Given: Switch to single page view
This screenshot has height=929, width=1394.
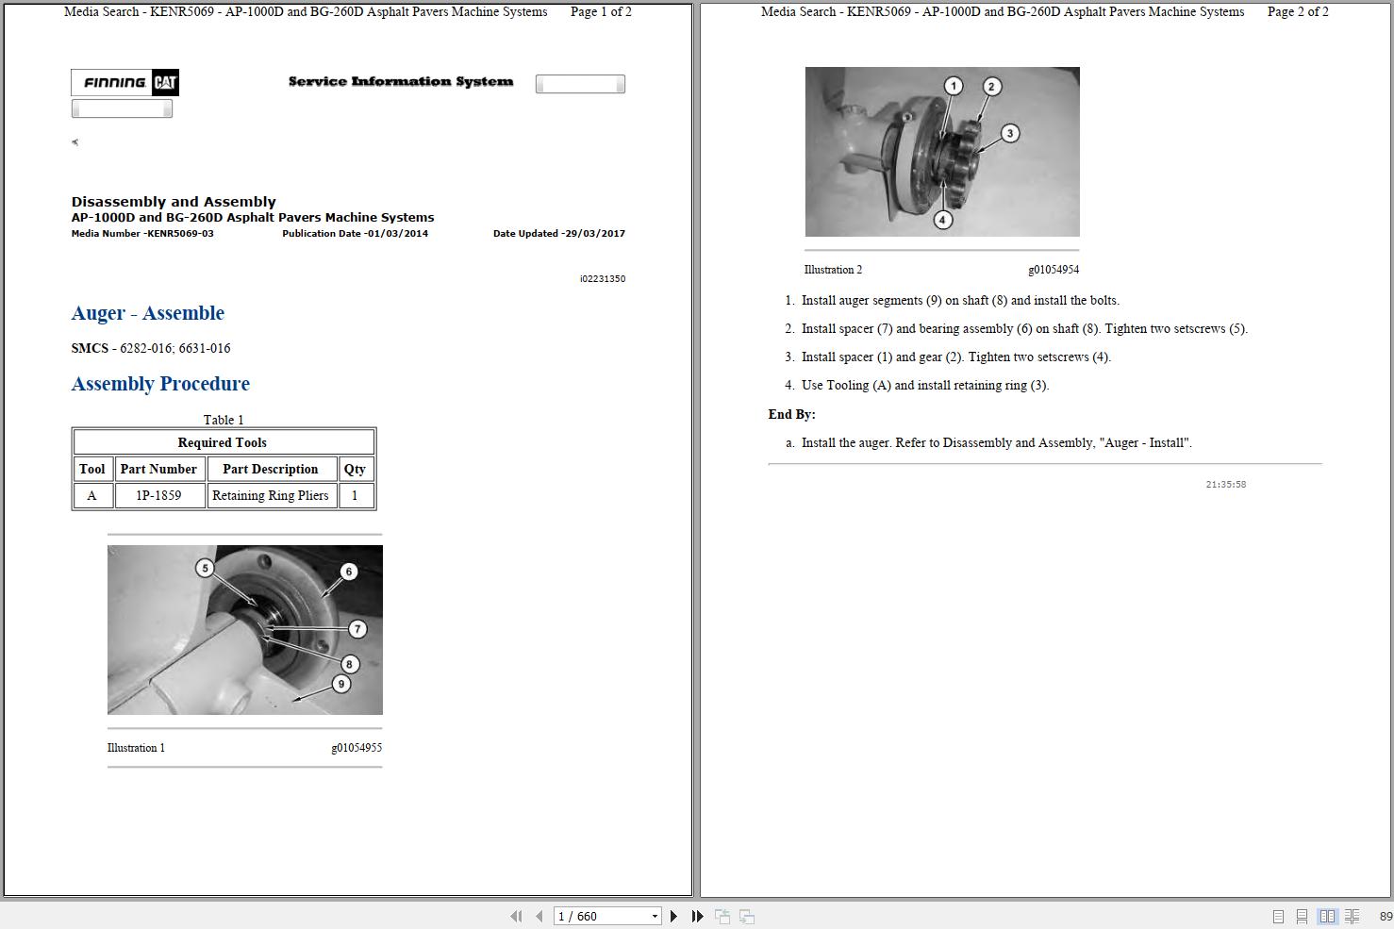Looking at the screenshot, I should click(1278, 916).
